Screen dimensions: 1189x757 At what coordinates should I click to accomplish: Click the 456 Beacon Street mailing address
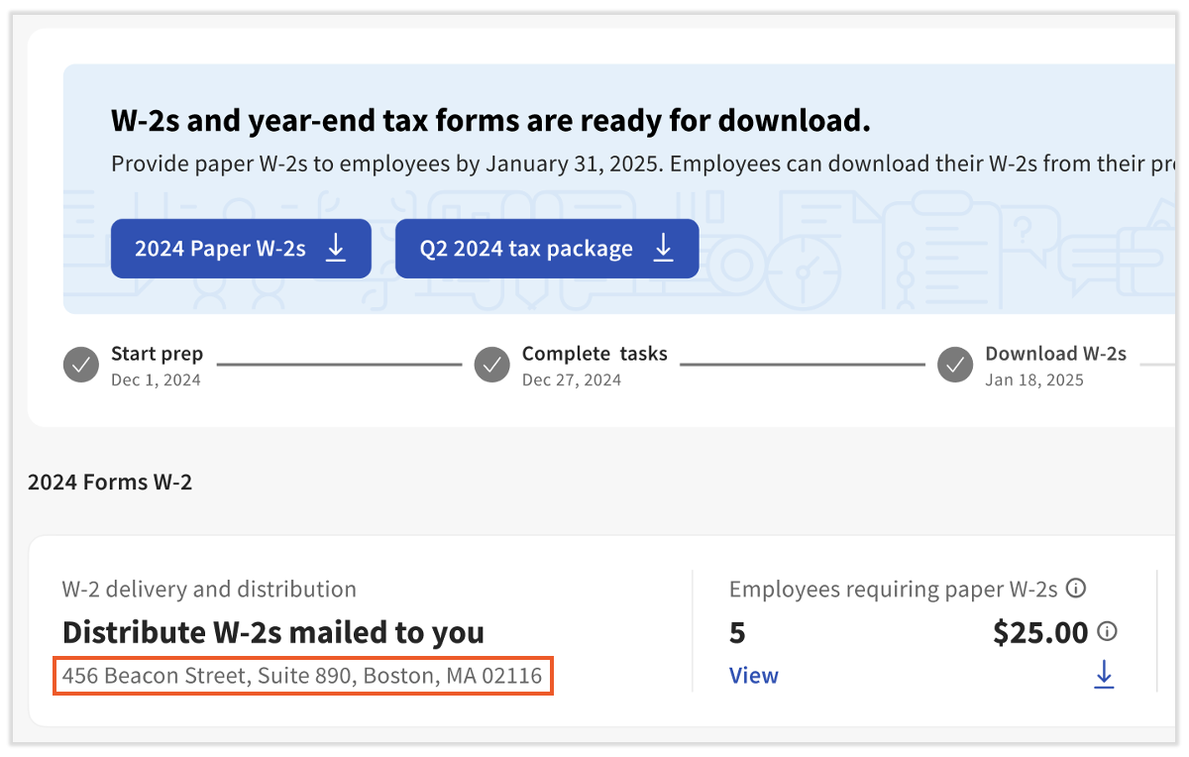pos(302,677)
